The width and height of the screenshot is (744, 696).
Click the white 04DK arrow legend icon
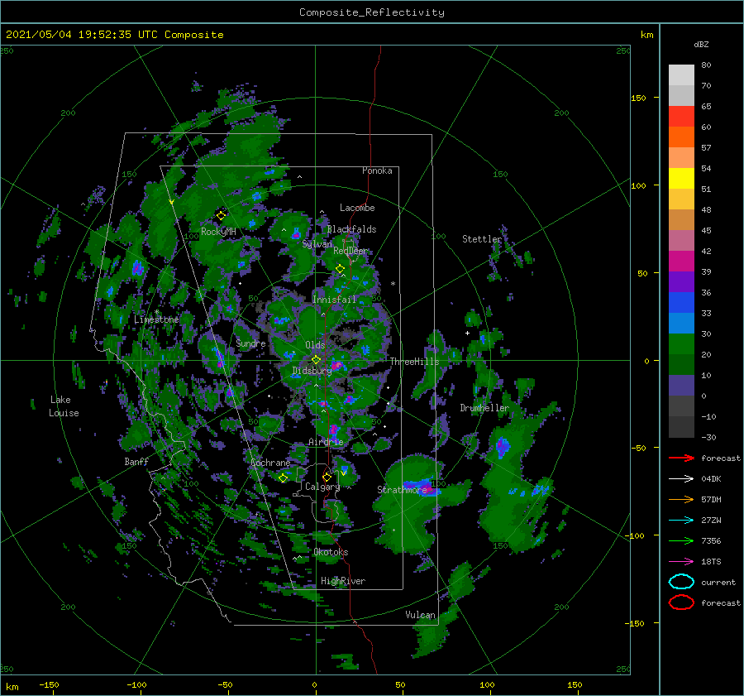point(681,479)
